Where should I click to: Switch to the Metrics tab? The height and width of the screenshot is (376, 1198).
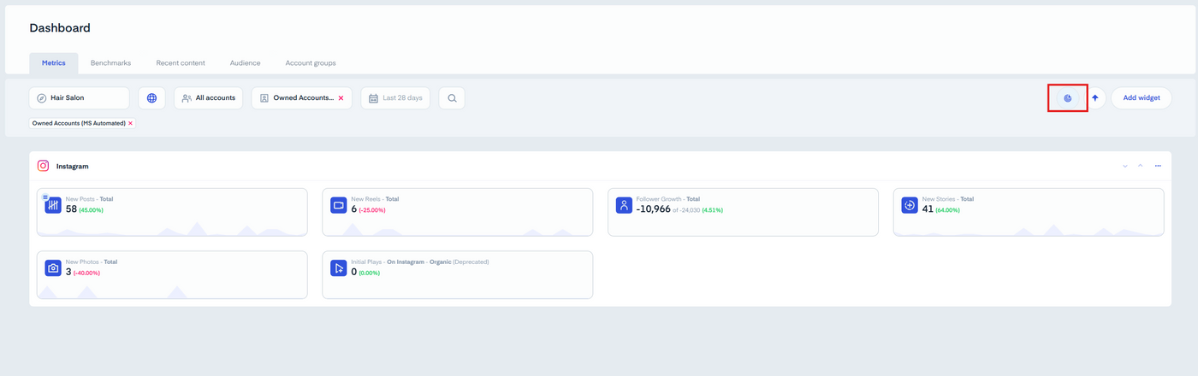point(54,63)
